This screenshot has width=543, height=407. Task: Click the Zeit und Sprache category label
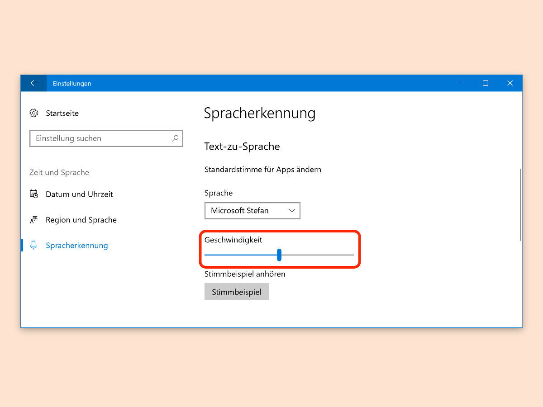[59, 172]
